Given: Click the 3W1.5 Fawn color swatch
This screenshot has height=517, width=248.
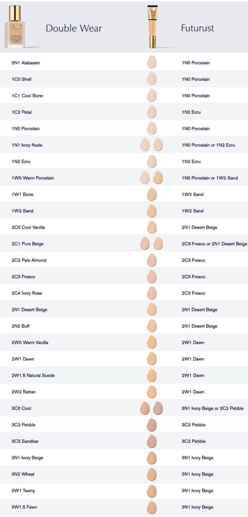Looking at the screenshot, I should 152,507.
